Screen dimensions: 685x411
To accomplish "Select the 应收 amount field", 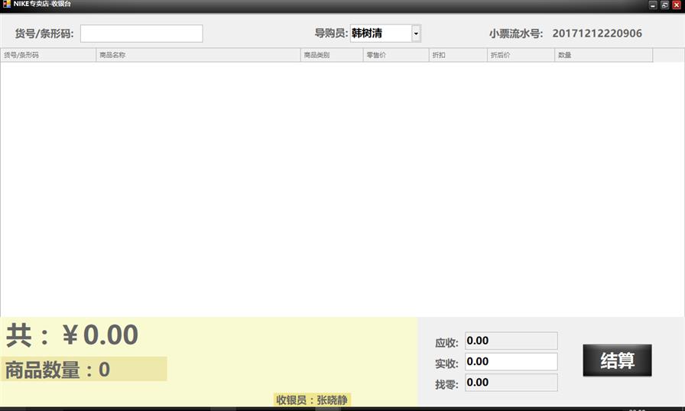I will pyautogui.click(x=511, y=341).
